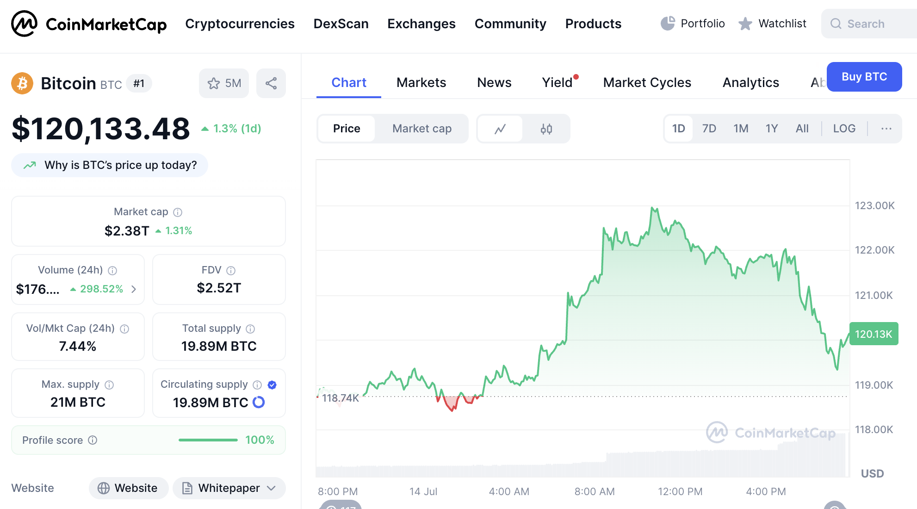Open DexScan menu
917x509 pixels.
341,24
